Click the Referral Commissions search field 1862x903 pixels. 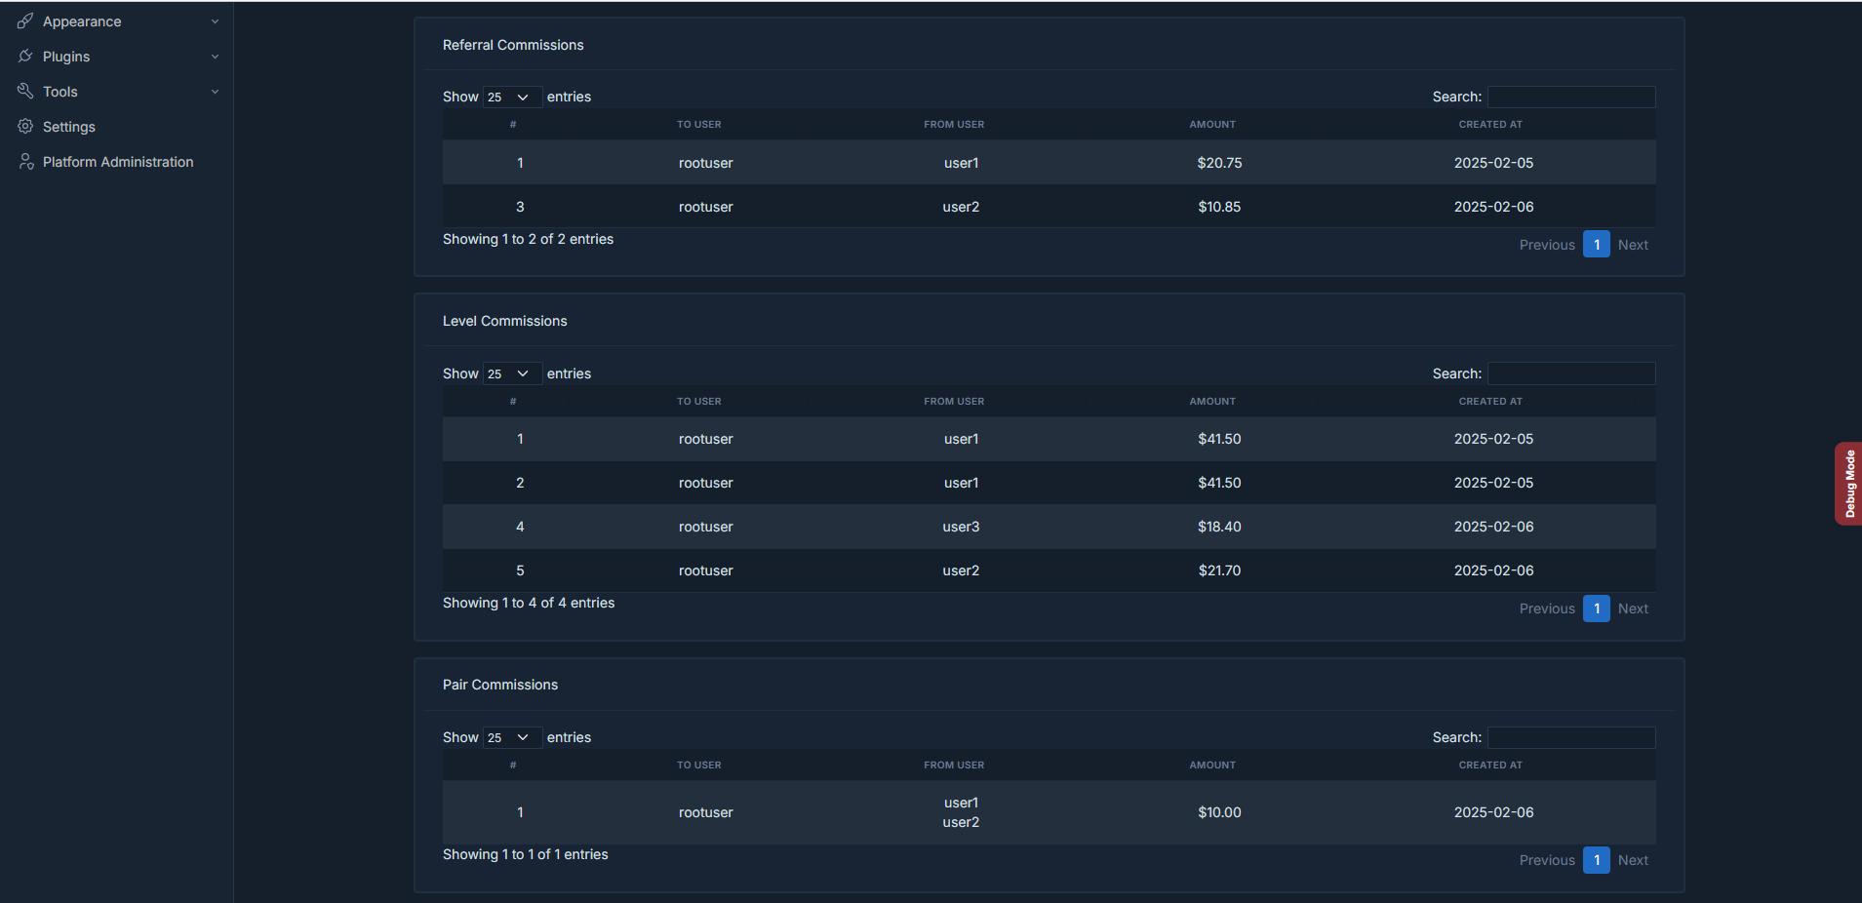1570,97
